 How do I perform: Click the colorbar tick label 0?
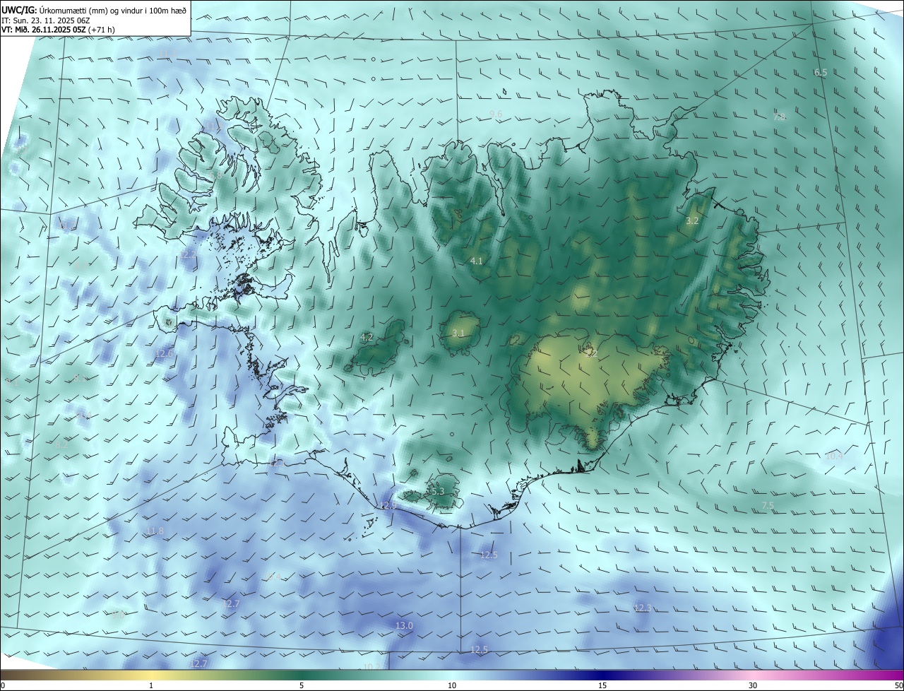(3, 685)
